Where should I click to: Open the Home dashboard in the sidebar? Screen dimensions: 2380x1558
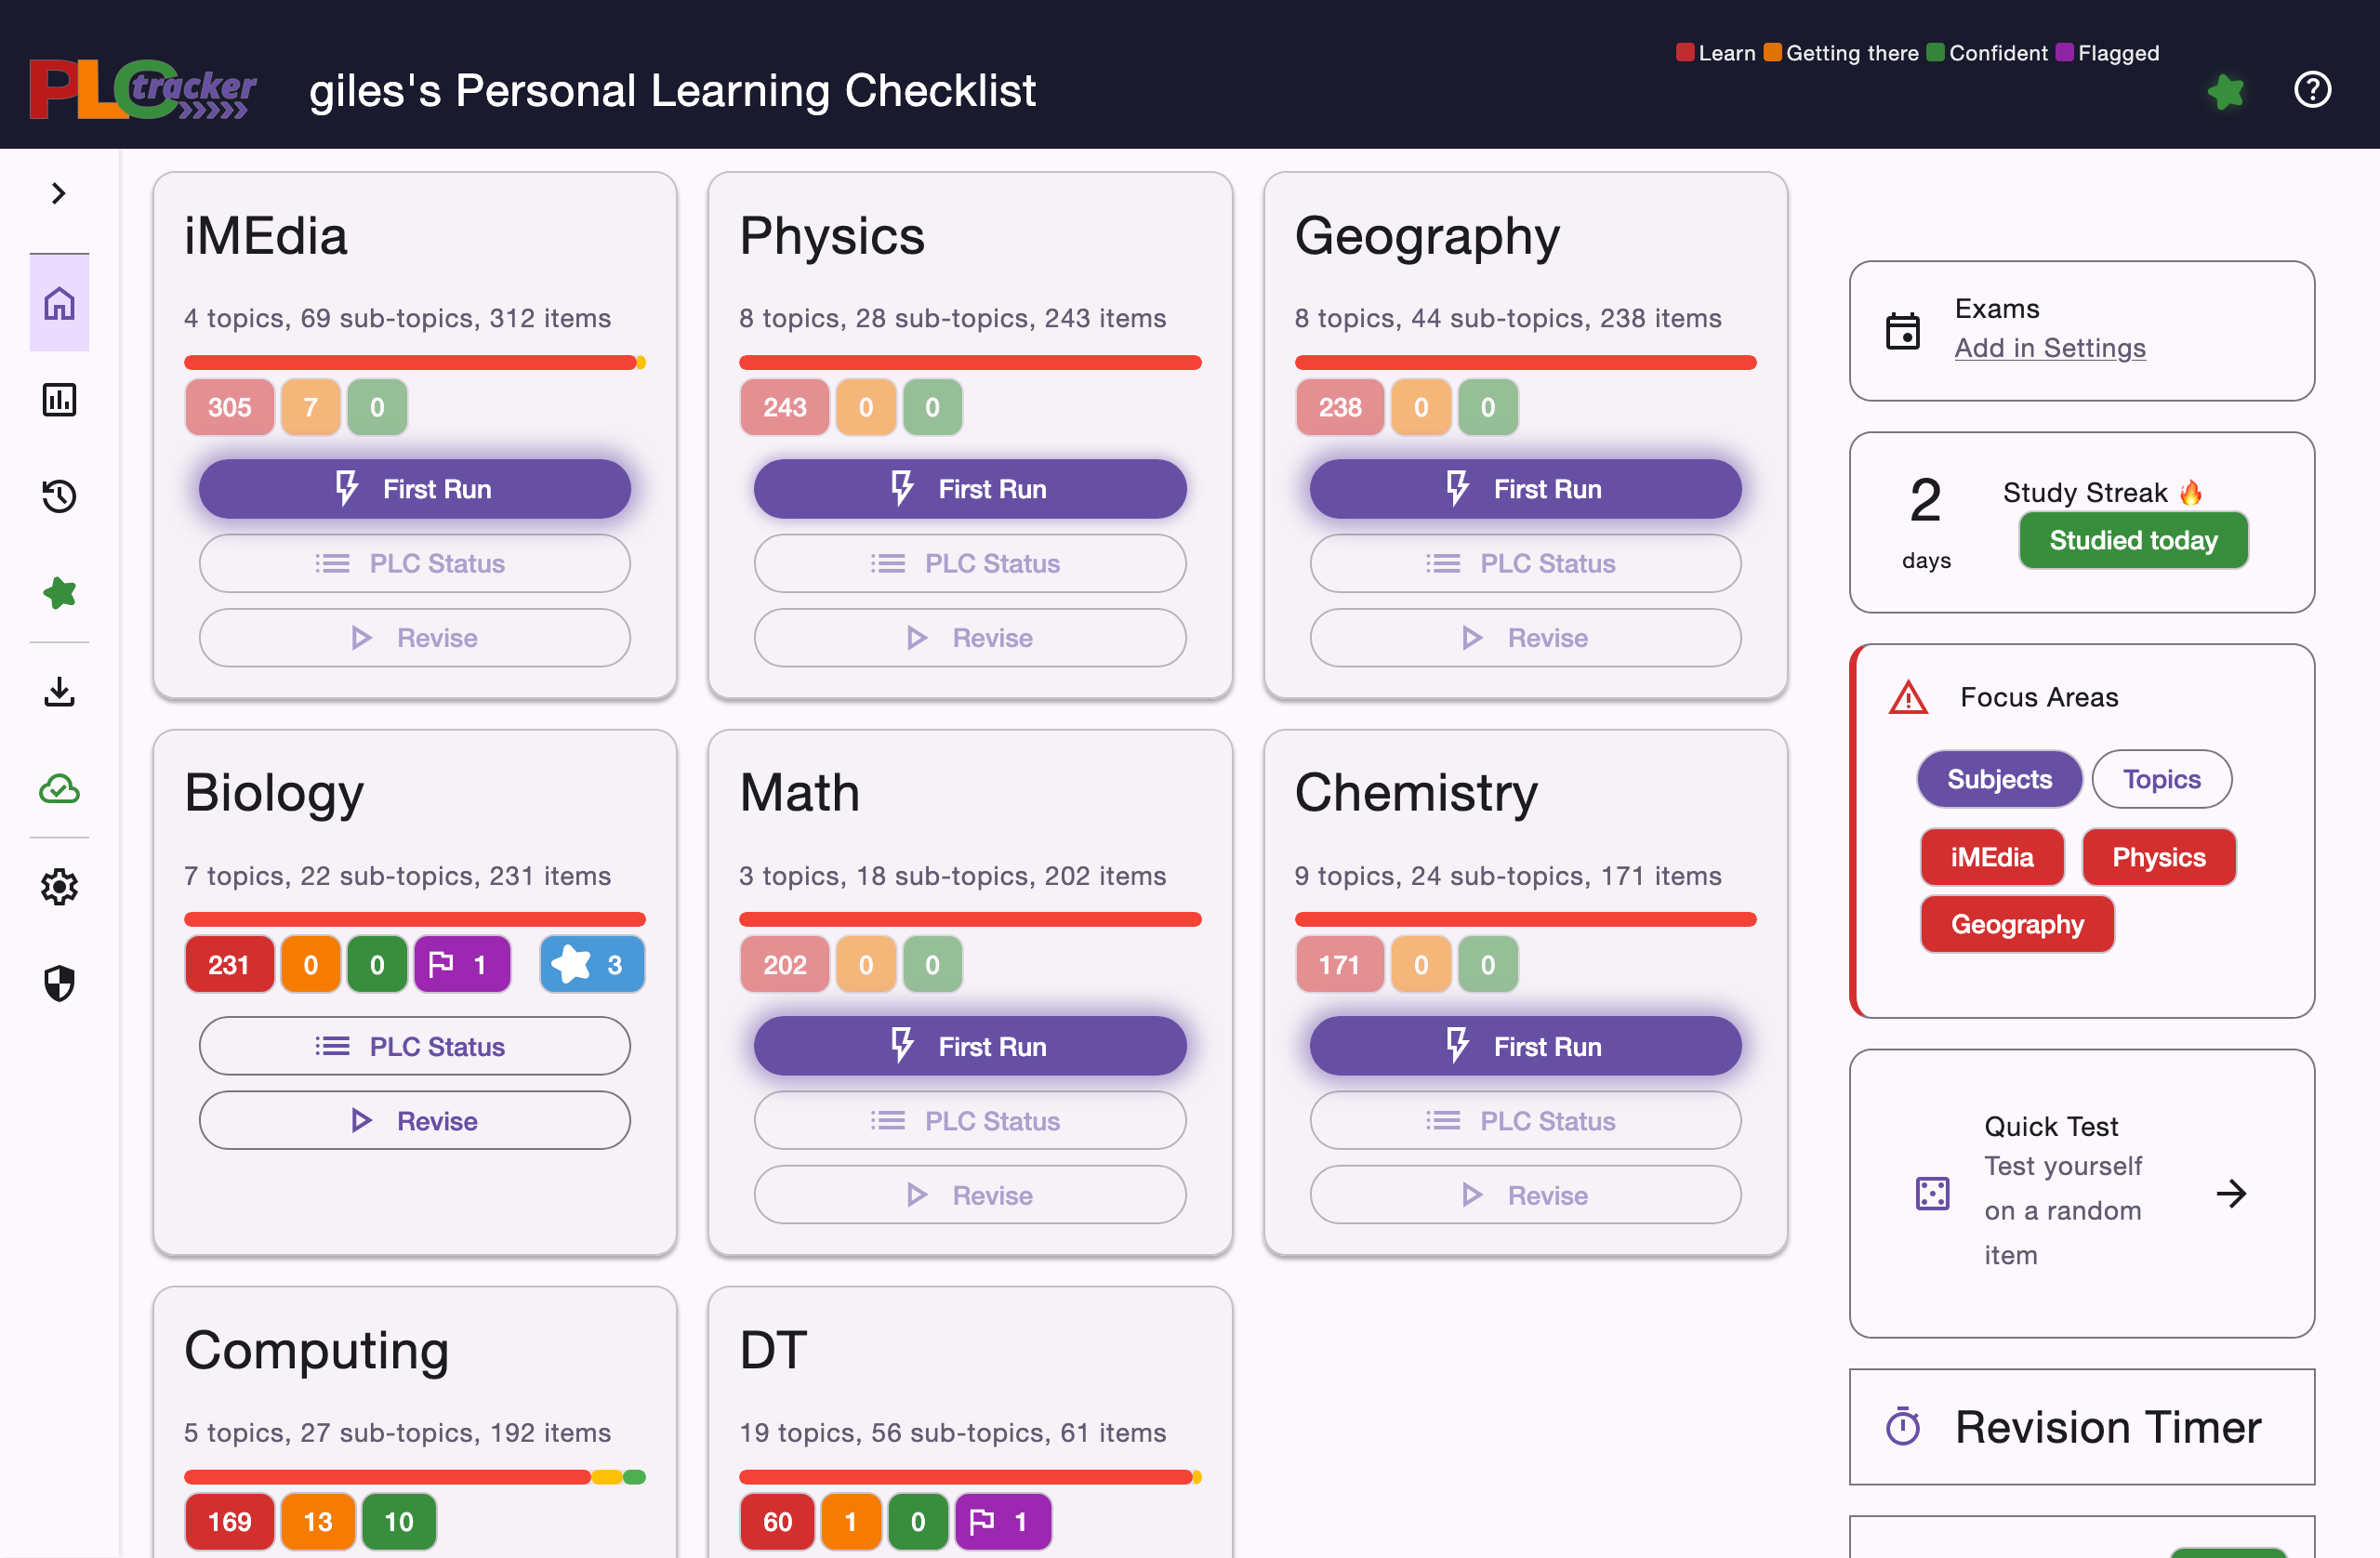[x=59, y=303]
